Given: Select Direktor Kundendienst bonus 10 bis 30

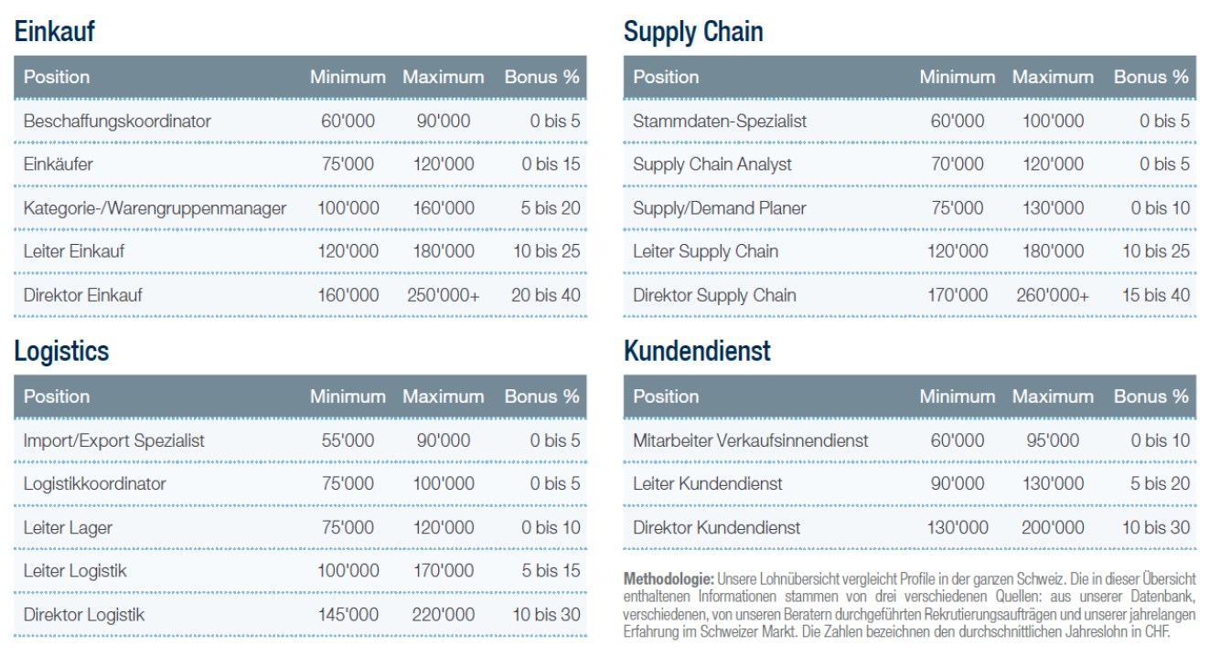Looking at the screenshot, I should 1156,527.
